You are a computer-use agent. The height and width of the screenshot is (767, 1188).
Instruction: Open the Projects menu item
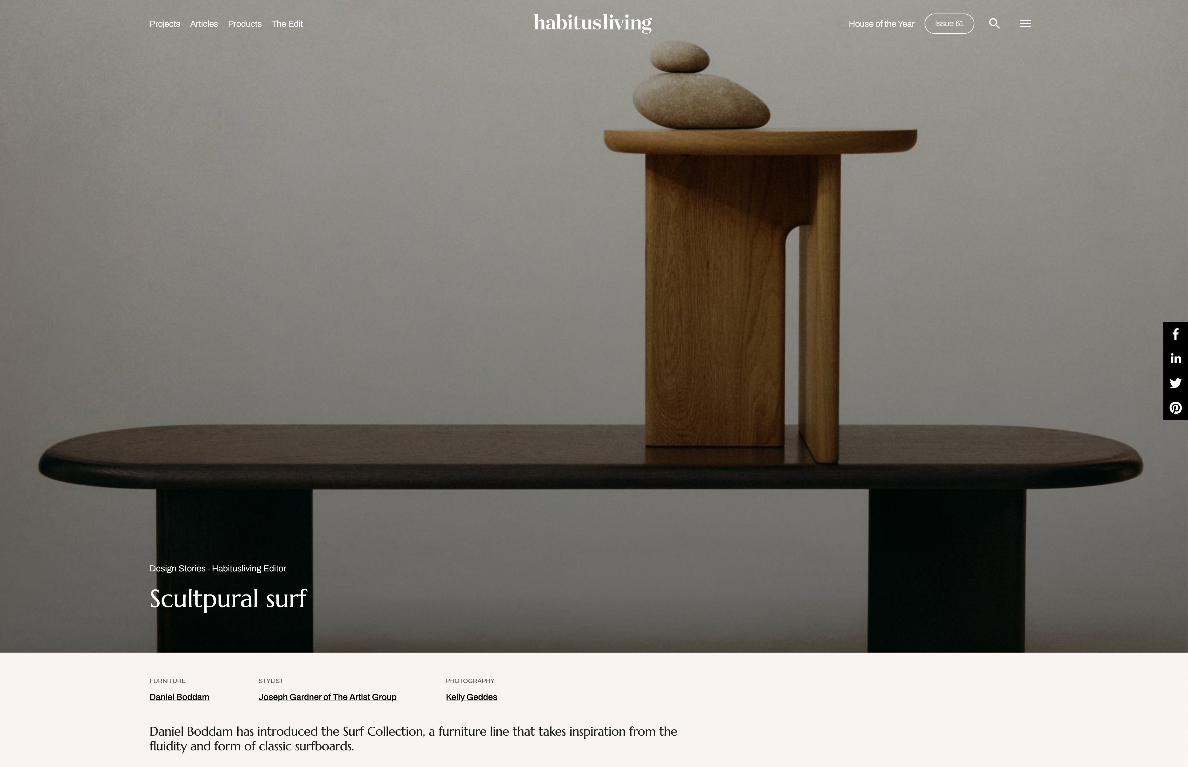coord(164,24)
